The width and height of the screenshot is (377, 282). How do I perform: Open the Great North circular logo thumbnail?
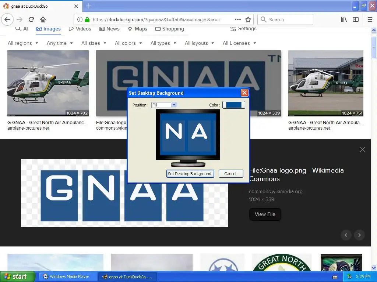point(282,262)
